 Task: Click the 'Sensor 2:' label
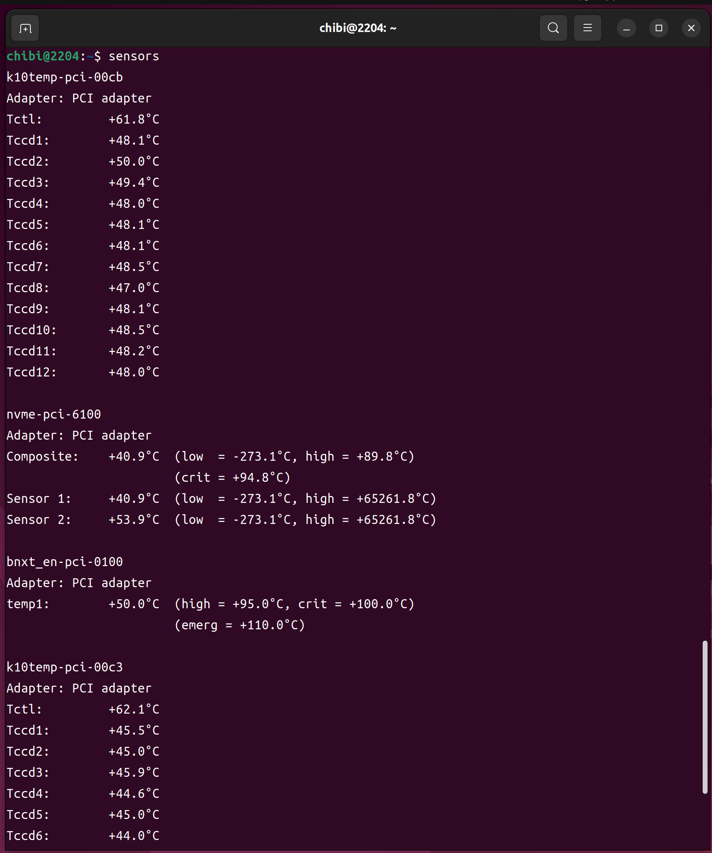[x=38, y=520]
